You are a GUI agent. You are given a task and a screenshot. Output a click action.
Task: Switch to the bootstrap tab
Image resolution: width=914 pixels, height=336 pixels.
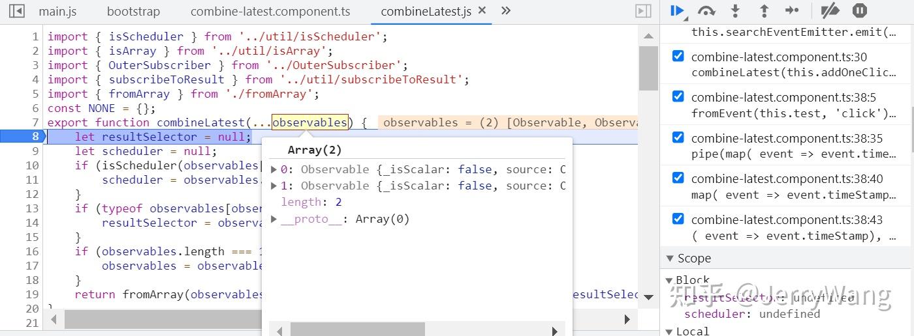point(133,12)
